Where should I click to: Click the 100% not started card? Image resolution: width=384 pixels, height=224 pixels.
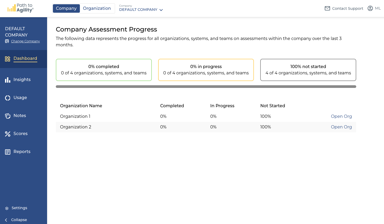tap(308, 70)
